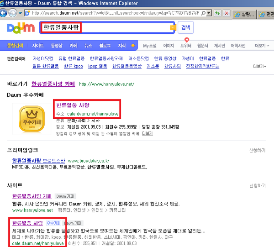Screen dimensions: 274x247
Task: Click related search 개소문닷컴
Action: point(138,58)
